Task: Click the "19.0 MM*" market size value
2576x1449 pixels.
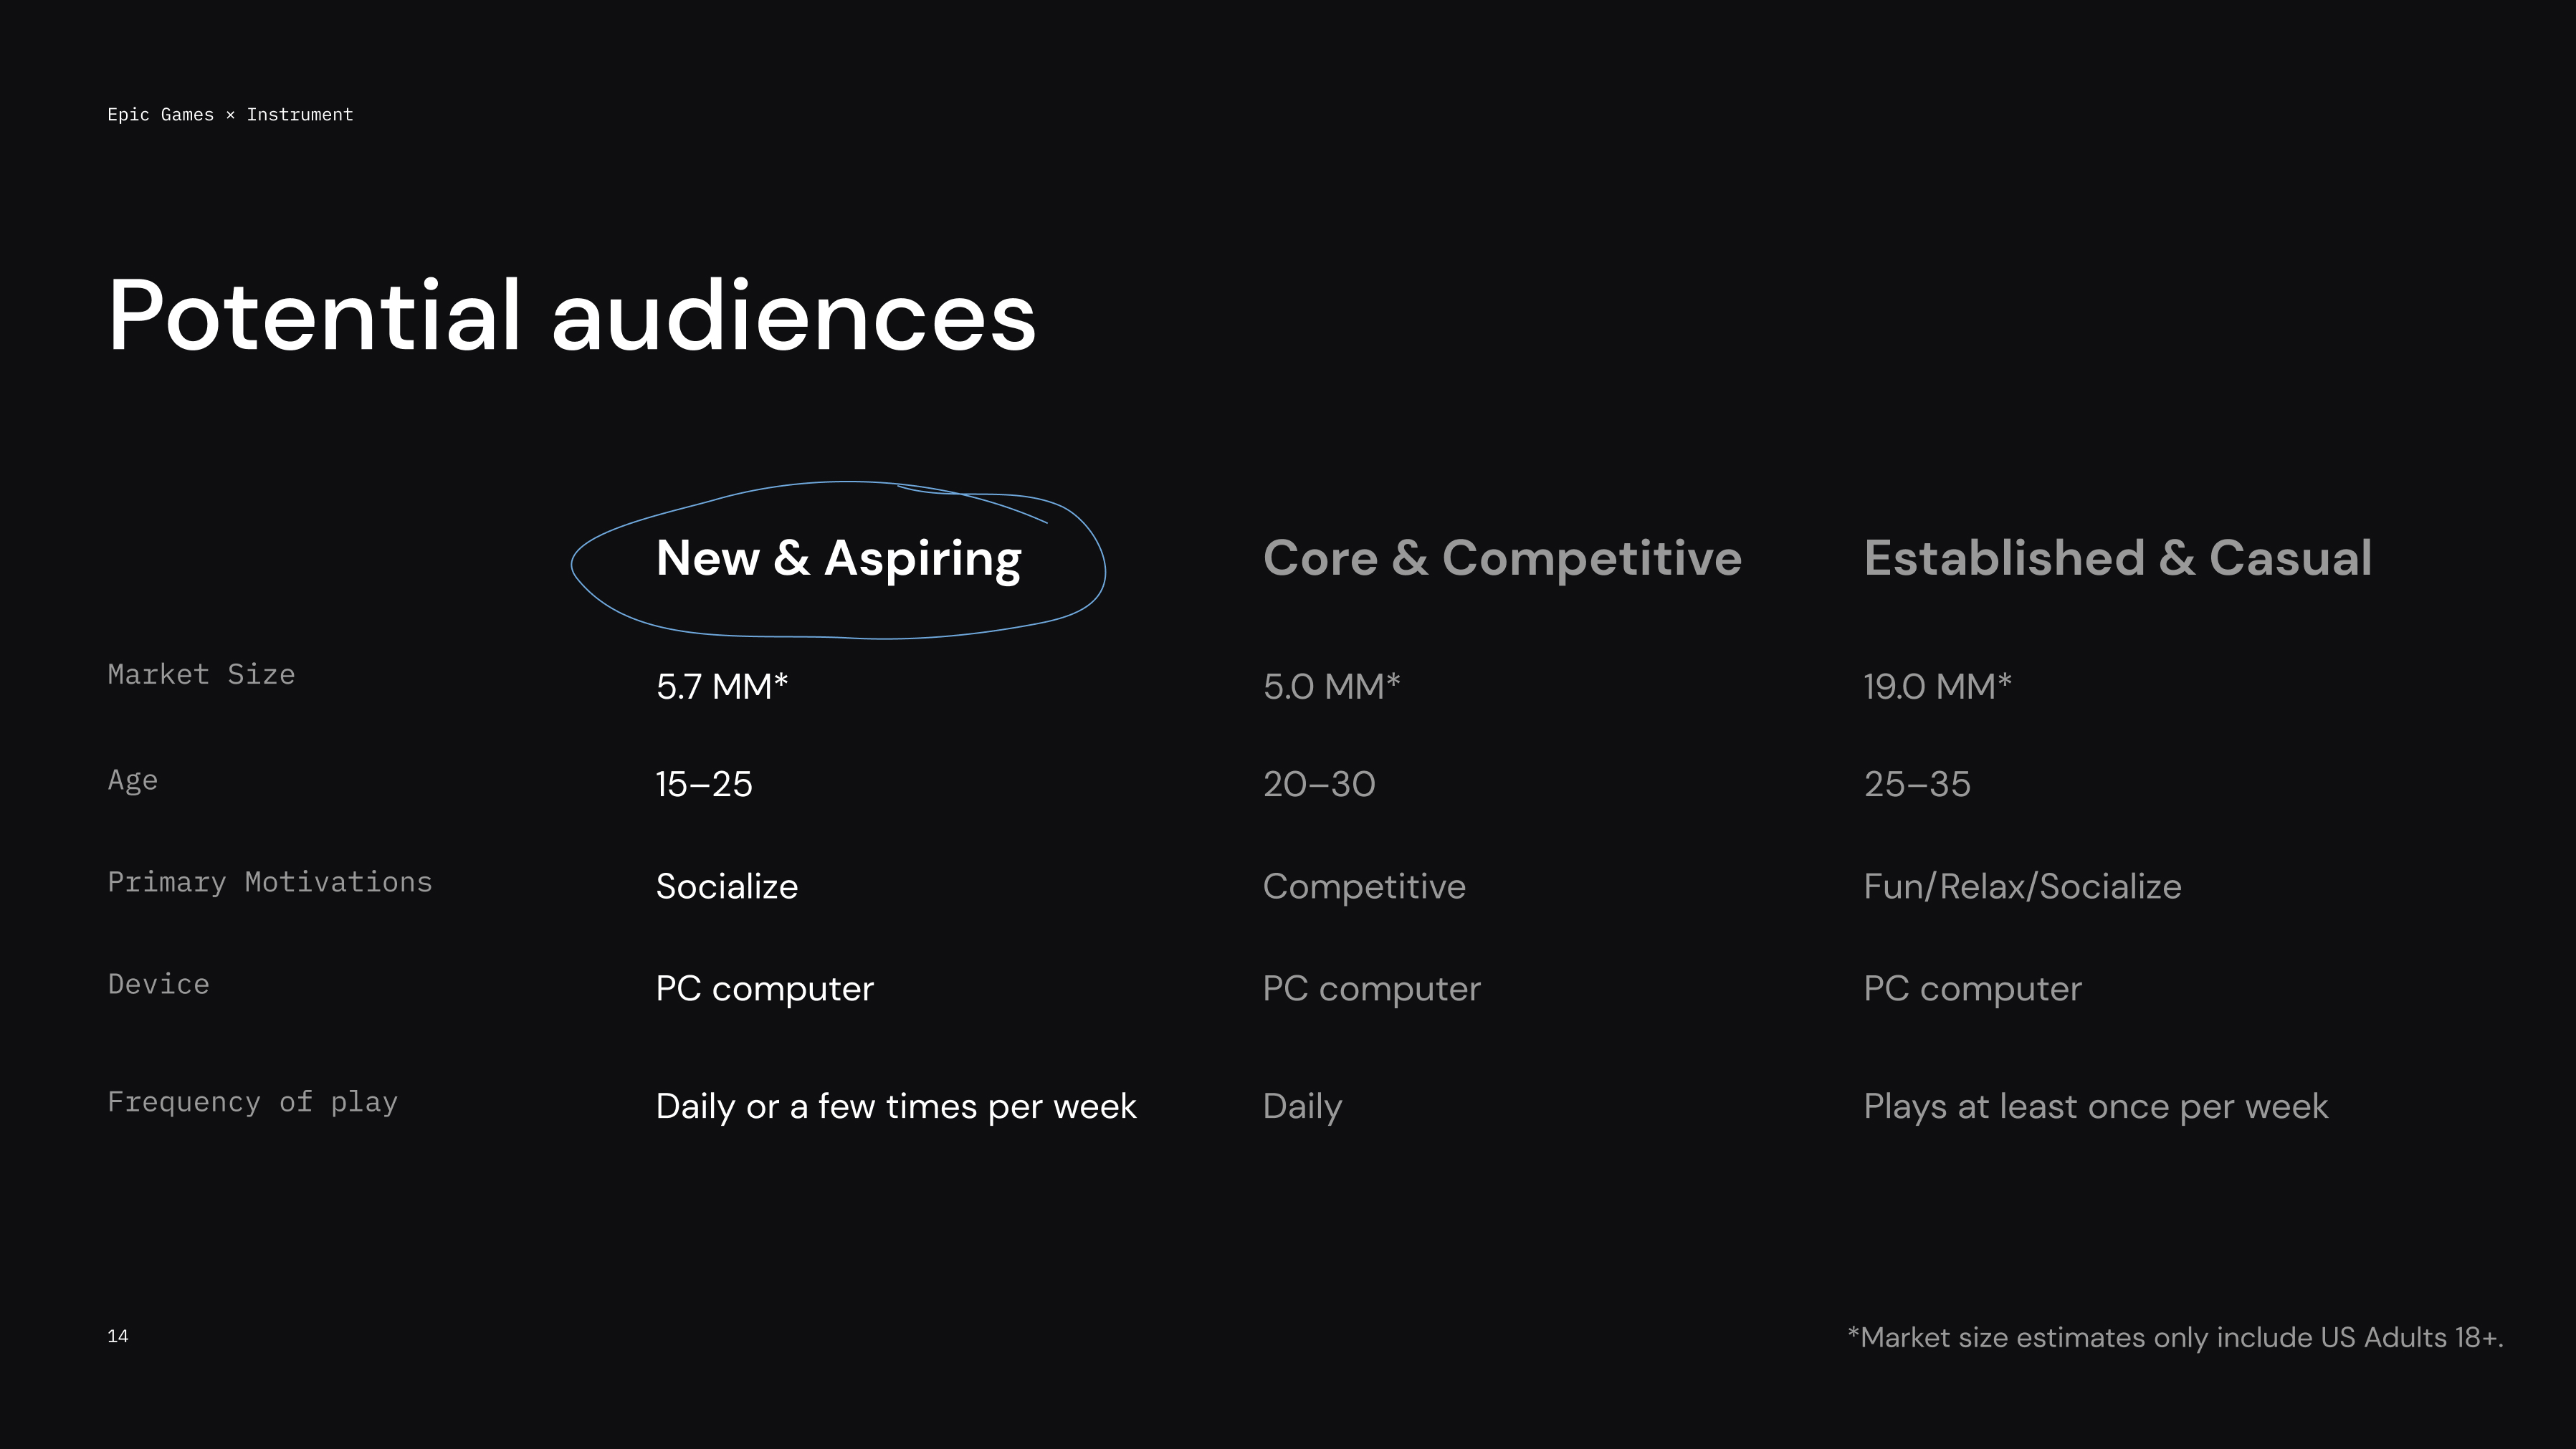Action: click(x=1936, y=687)
